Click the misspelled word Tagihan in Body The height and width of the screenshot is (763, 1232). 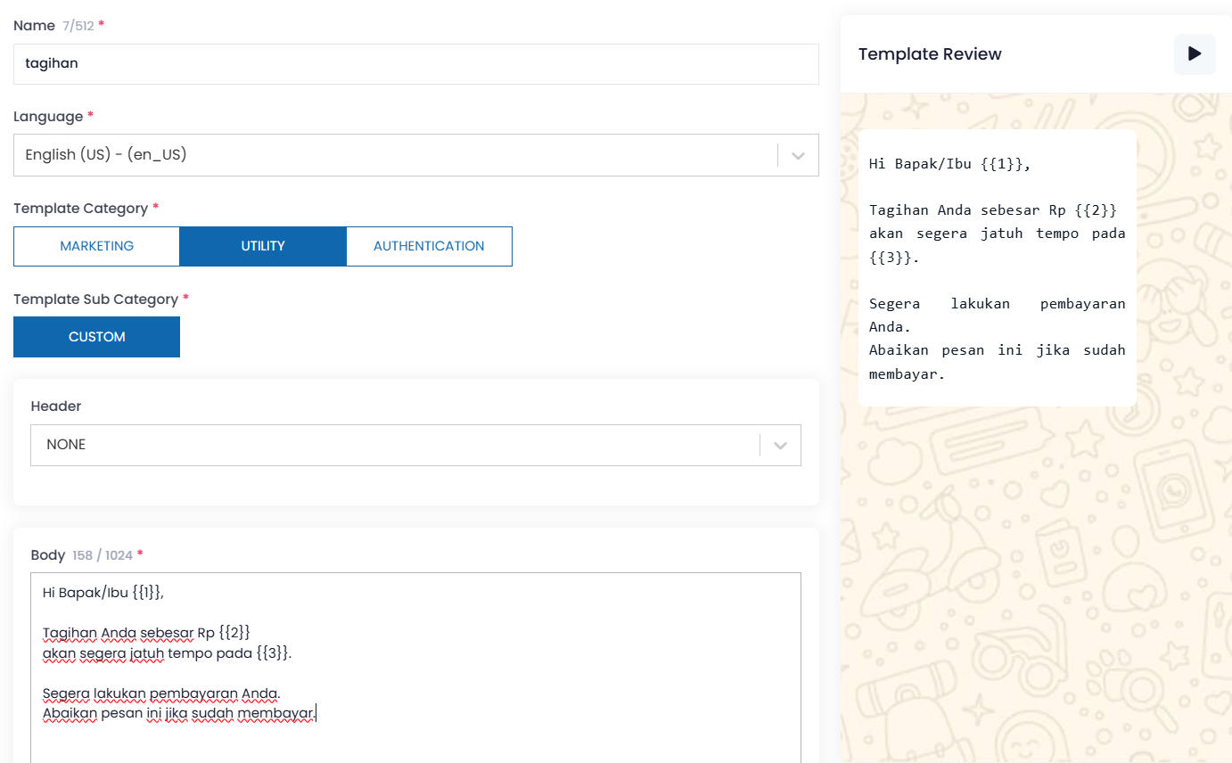click(70, 633)
